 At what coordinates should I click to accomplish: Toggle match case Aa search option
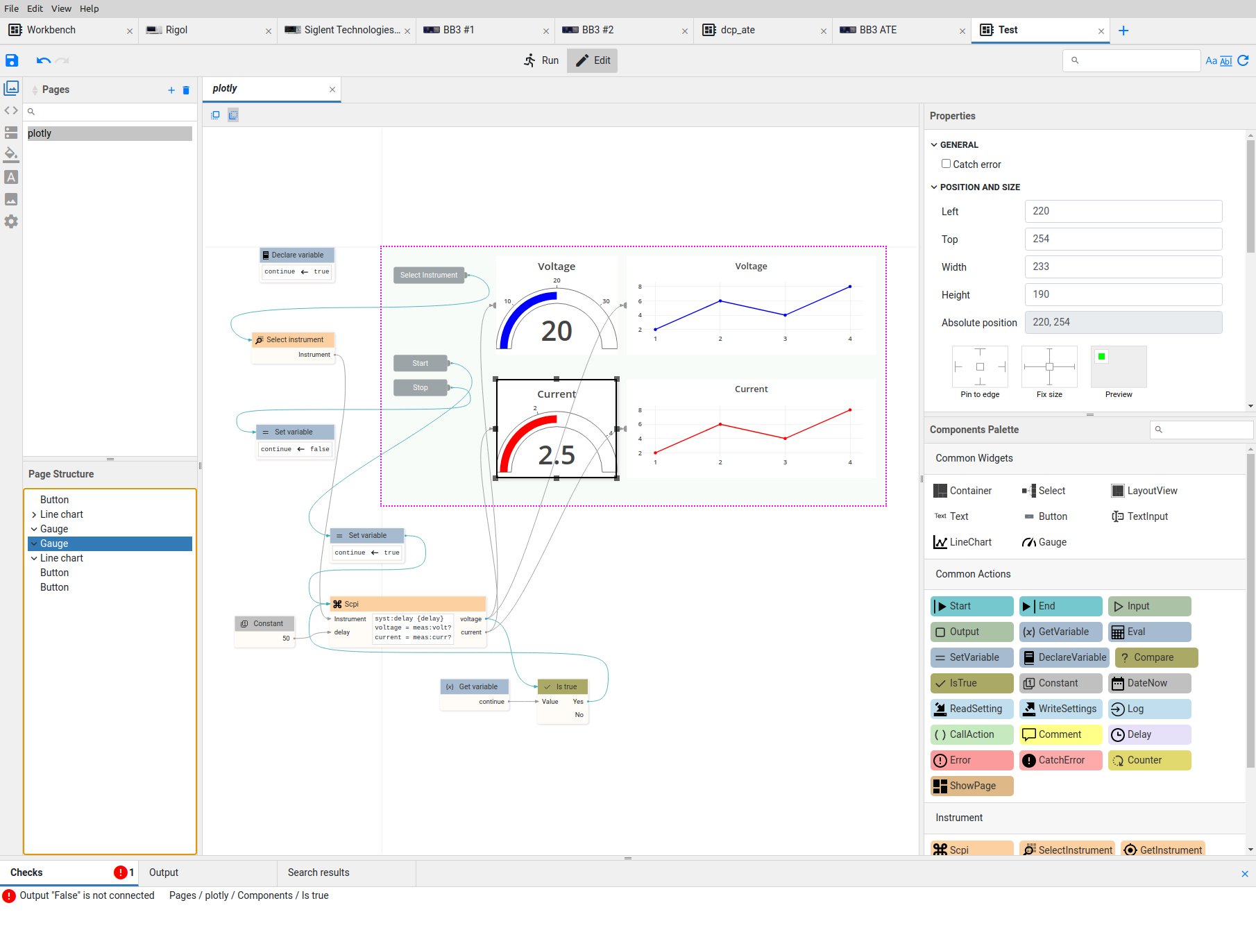pyautogui.click(x=1211, y=61)
